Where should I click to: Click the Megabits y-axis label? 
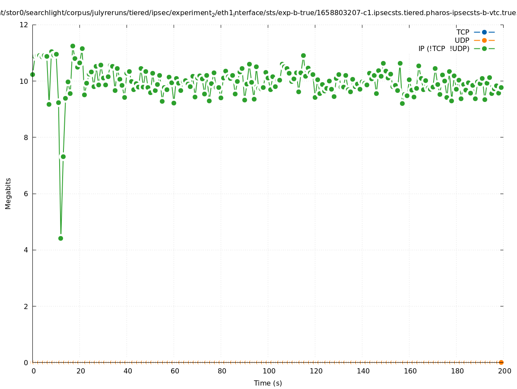[8, 193]
